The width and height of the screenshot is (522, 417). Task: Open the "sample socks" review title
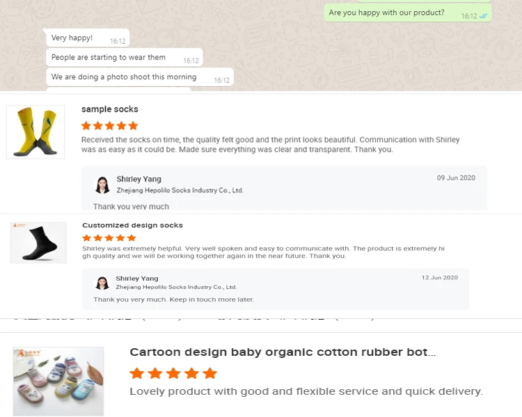pyautogui.click(x=110, y=109)
